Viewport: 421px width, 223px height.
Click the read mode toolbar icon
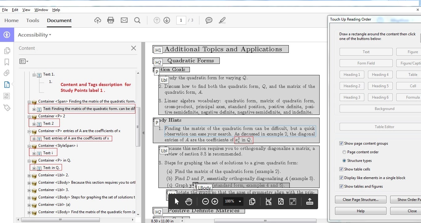[310, 201]
